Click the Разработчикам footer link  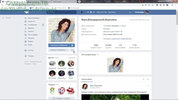tap(35, 62)
